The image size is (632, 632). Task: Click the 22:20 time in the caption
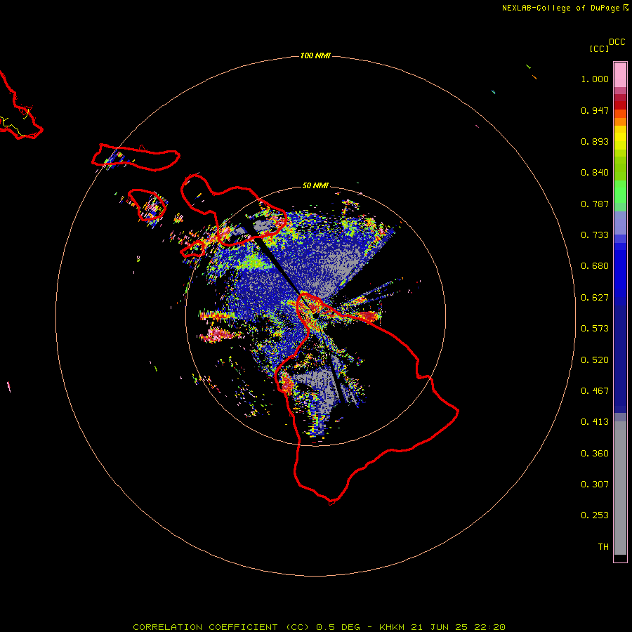(x=489, y=627)
